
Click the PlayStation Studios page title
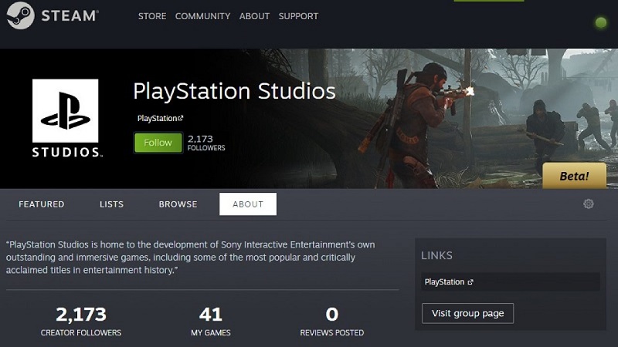(234, 91)
